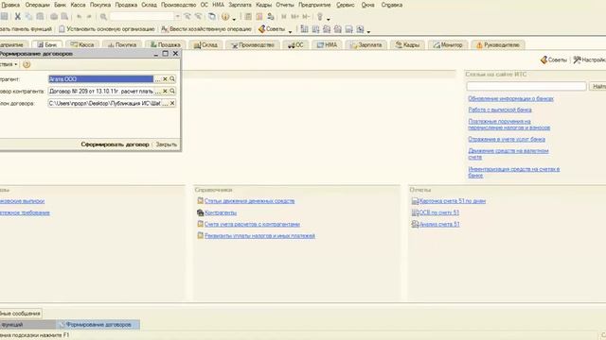Click the ИТС site search input
Image resolution: width=606 pixels, height=340 pixels.
pos(526,86)
